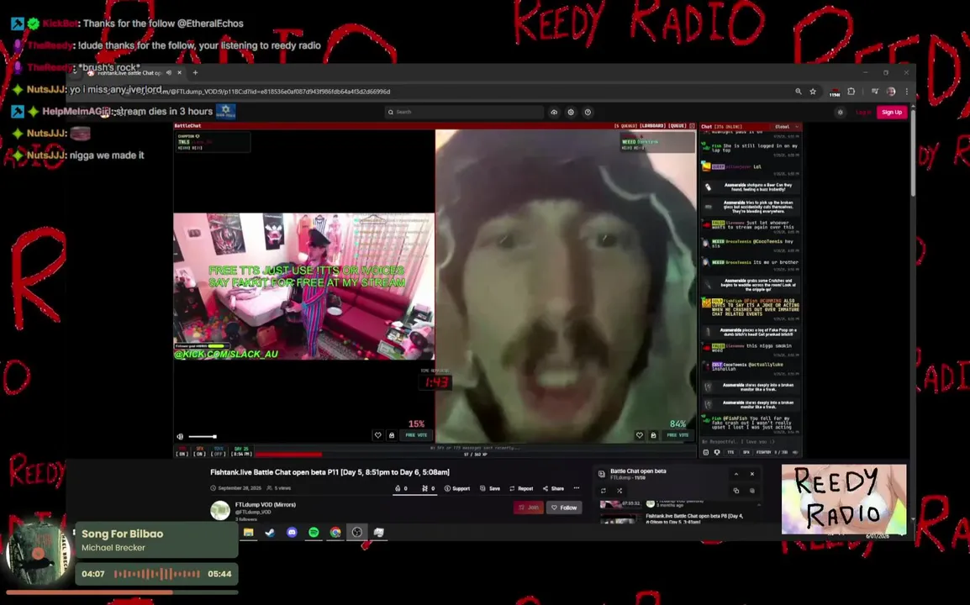Open Discord from the taskbar
The image size is (970, 605).
(292, 533)
